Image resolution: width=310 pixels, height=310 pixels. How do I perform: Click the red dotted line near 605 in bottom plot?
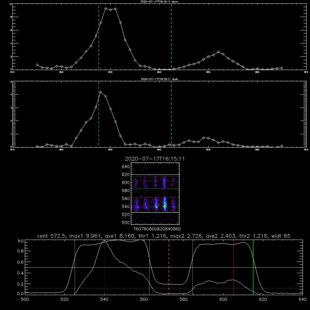point(233,267)
